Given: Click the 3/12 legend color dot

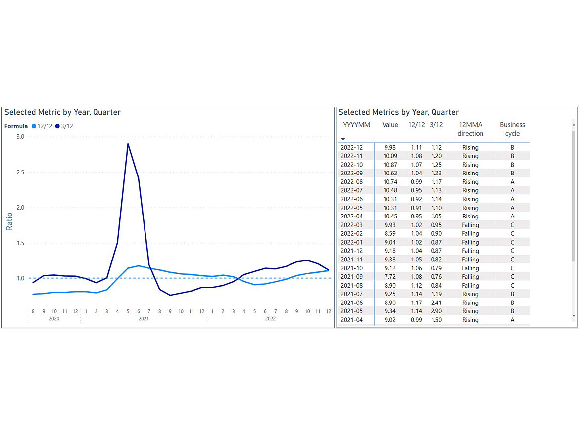Looking at the screenshot, I should (57, 126).
